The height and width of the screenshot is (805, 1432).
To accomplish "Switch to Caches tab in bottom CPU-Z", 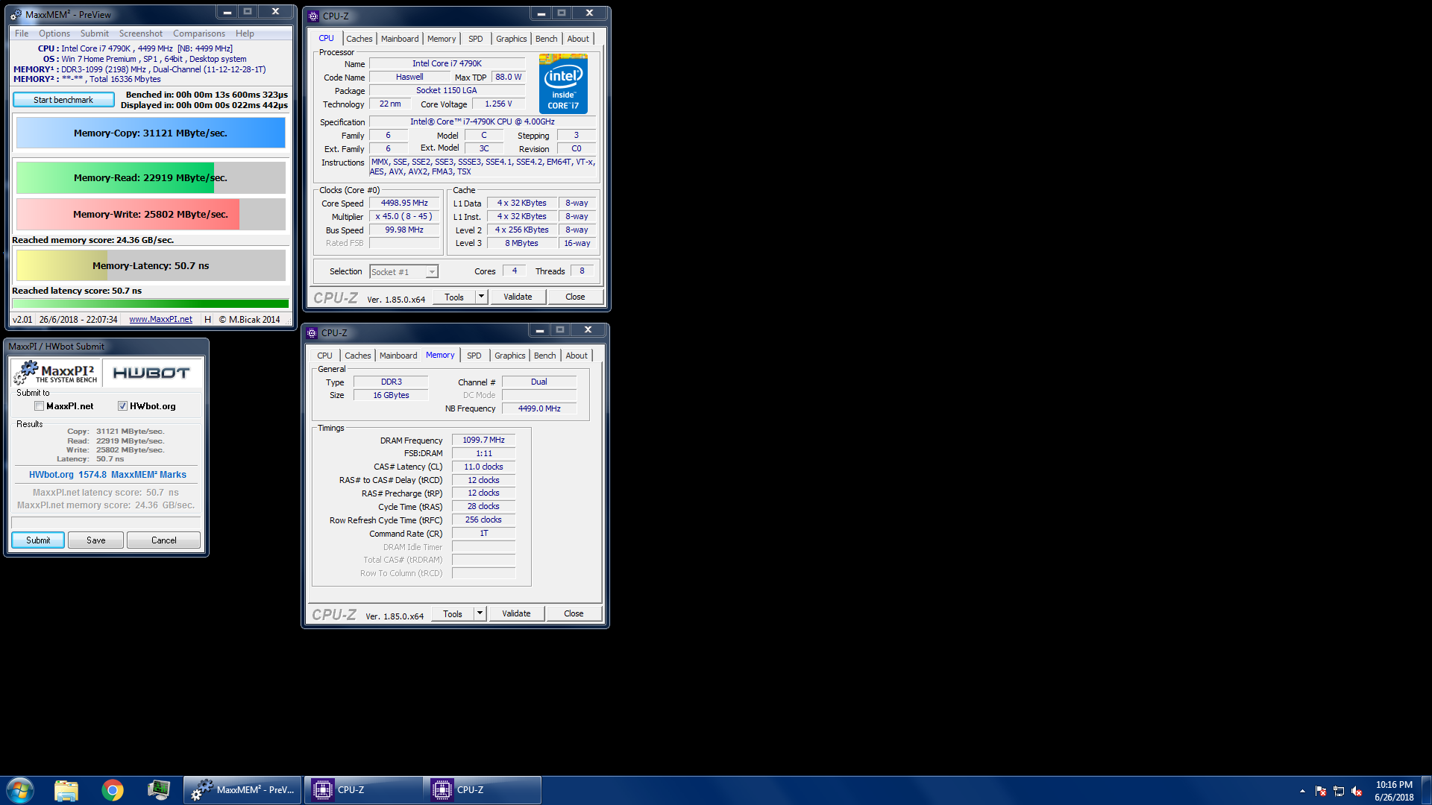I will 358,356.
